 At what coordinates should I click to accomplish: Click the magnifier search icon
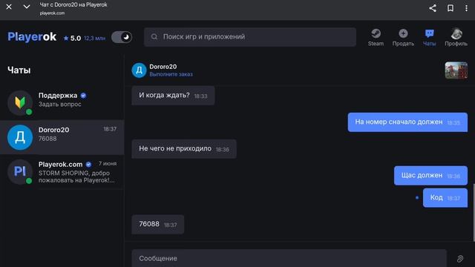pos(154,37)
